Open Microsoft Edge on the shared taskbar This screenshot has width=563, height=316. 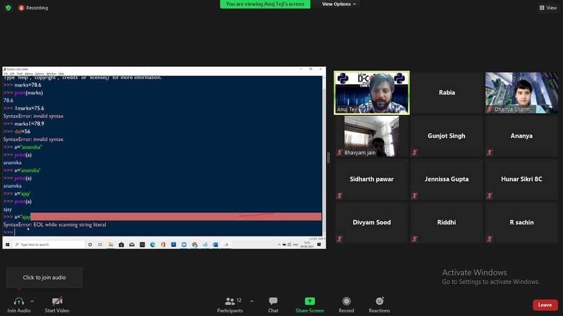pos(153,245)
